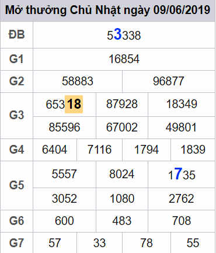Image resolution: width=216 pixels, height=253 pixels.
Task: Select G3 number 49801
Action: [x=181, y=127]
